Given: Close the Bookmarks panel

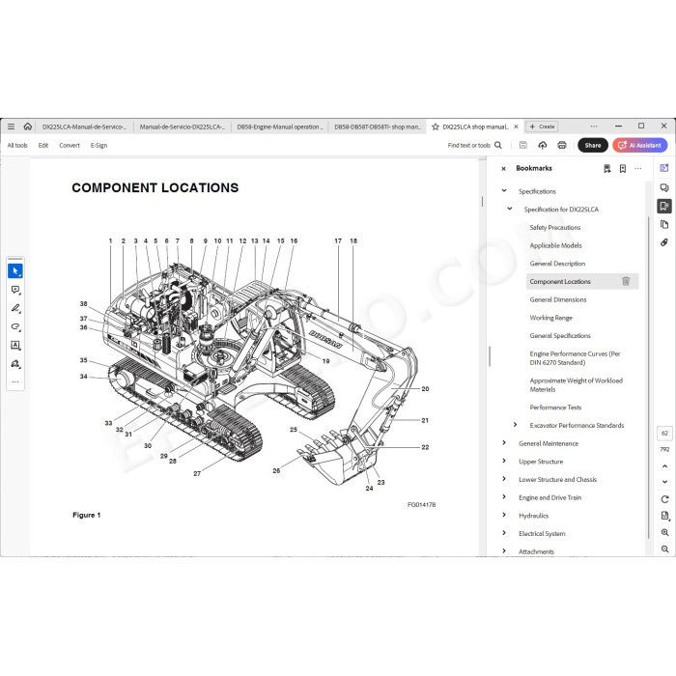Looking at the screenshot, I should click(x=503, y=169).
